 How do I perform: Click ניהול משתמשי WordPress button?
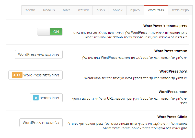[x=39, y=54]
